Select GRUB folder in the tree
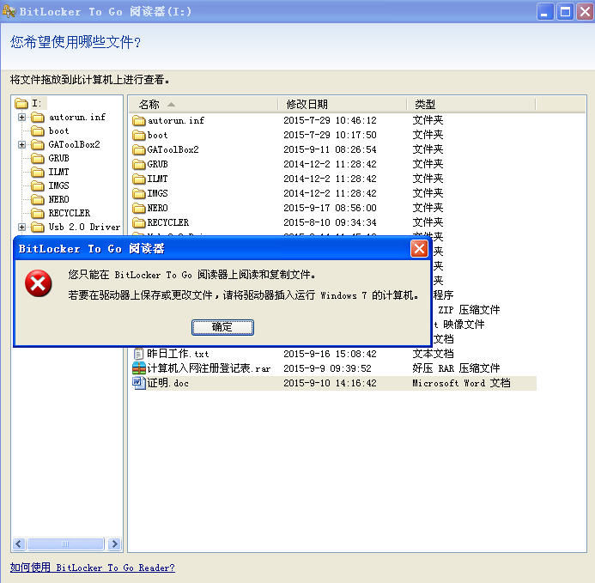 pos(59,158)
